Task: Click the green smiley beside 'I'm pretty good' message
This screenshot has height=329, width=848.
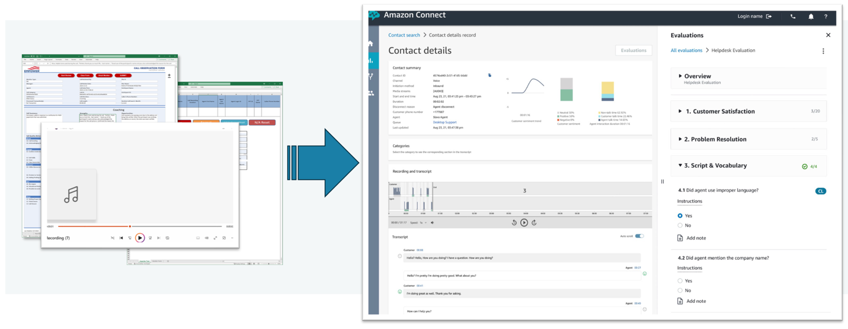Action: 645,273
